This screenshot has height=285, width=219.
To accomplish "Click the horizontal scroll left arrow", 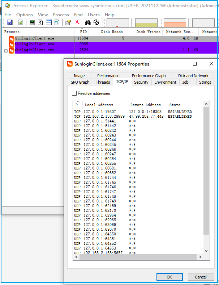I will click(x=76, y=257).
